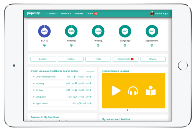Open the Assignments button
The image size is (196, 131).
[125, 59]
